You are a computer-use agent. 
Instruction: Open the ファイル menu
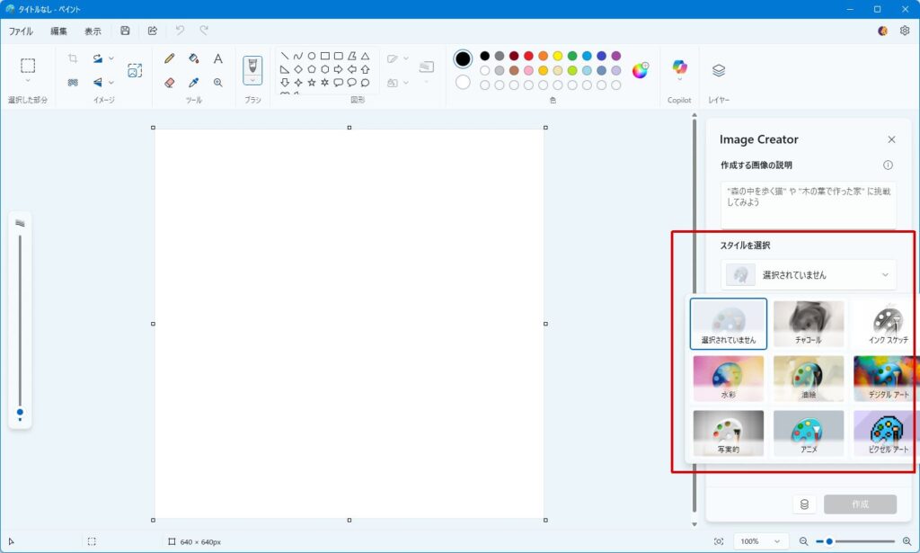point(21,31)
